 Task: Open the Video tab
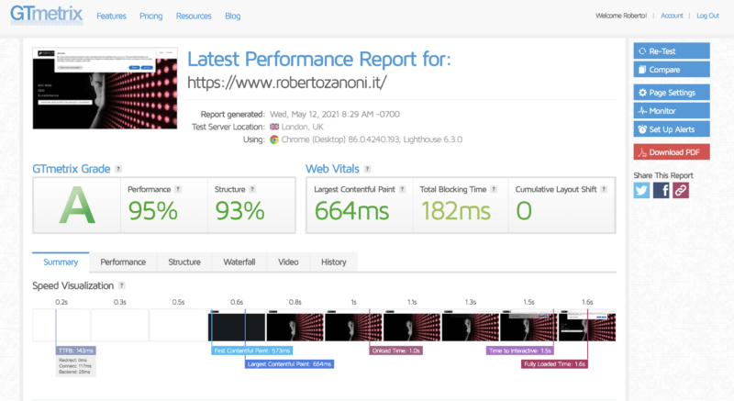288,262
